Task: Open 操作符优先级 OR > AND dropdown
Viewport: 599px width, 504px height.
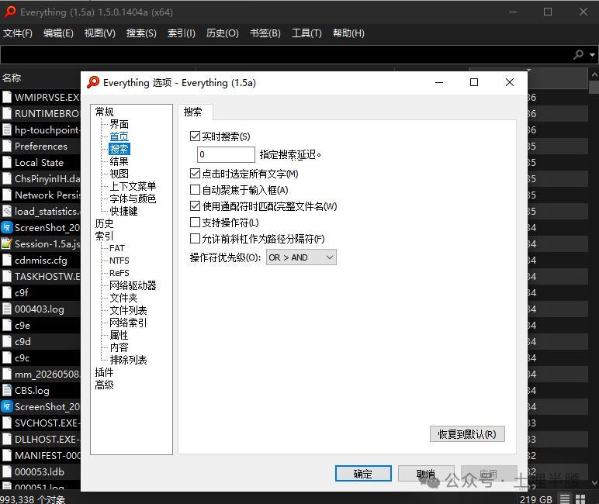Action: coord(301,257)
